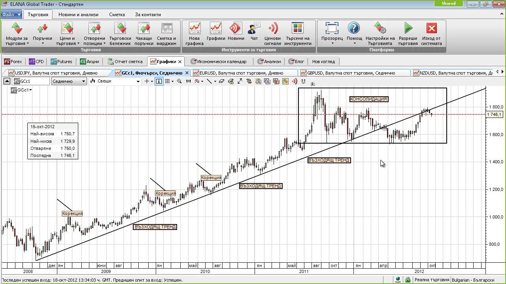Collapse chart toolbar with up arrow button

[7, 81]
